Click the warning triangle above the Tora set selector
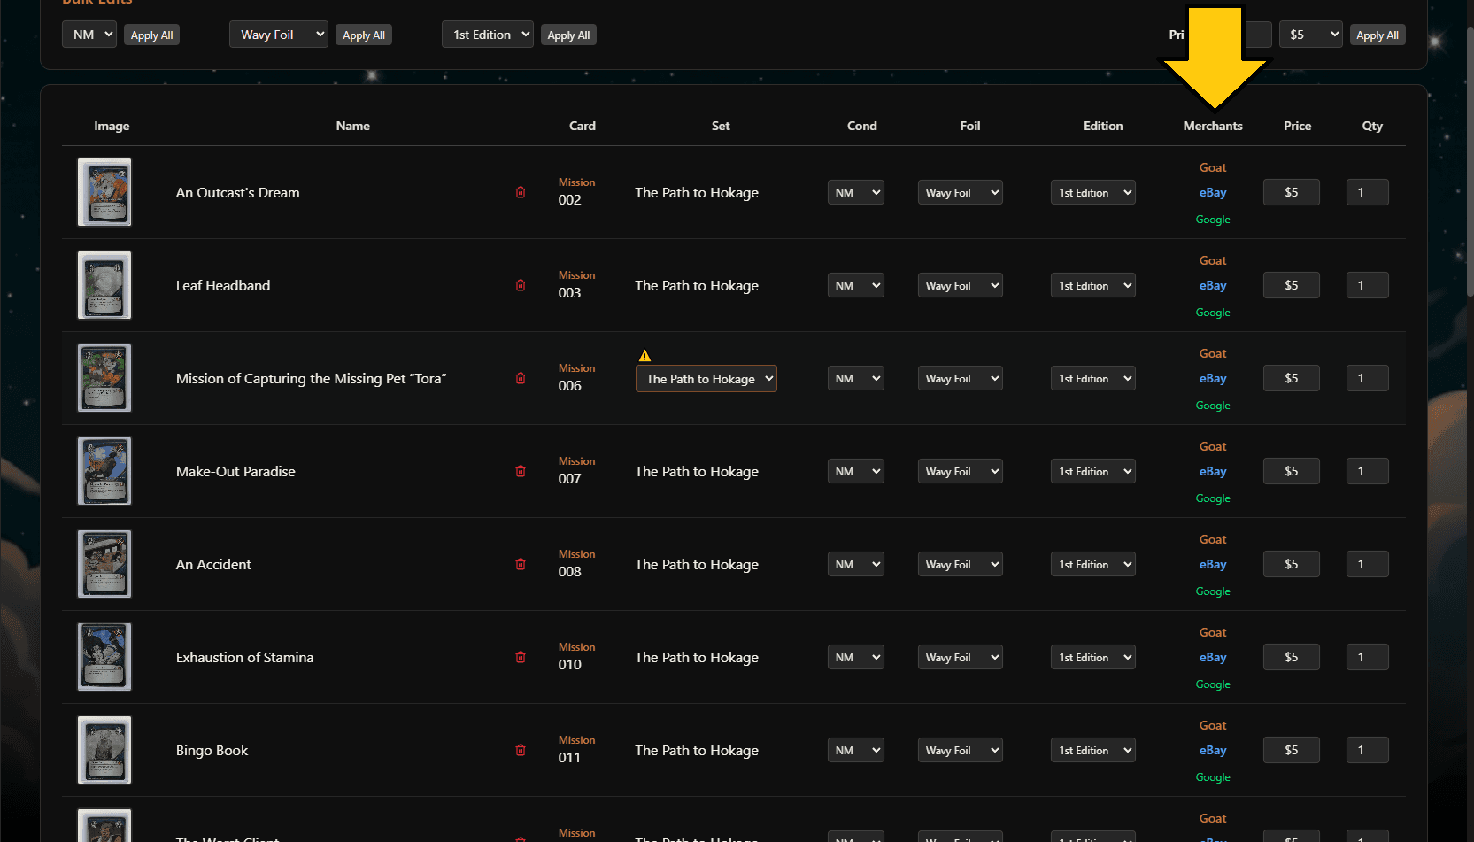Image resolution: width=1474 pixels, height=842 pixels. coord(644,355)
